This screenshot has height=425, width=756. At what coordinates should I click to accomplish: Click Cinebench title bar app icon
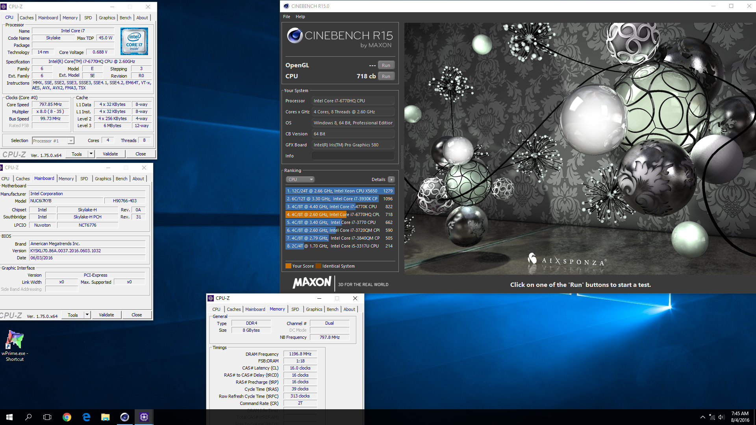click(x=286, y=6)
